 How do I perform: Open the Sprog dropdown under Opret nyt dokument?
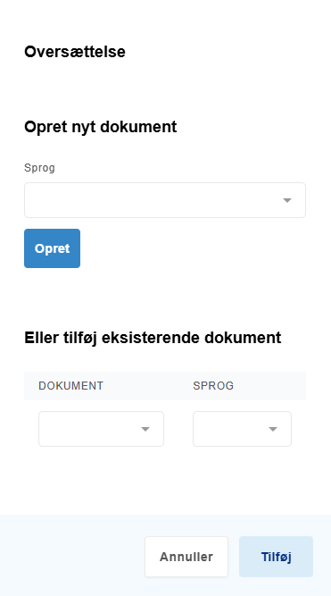coord(165,200)
